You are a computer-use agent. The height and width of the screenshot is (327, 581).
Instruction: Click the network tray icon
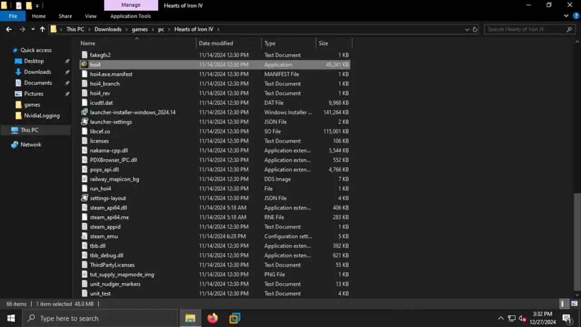512,318
